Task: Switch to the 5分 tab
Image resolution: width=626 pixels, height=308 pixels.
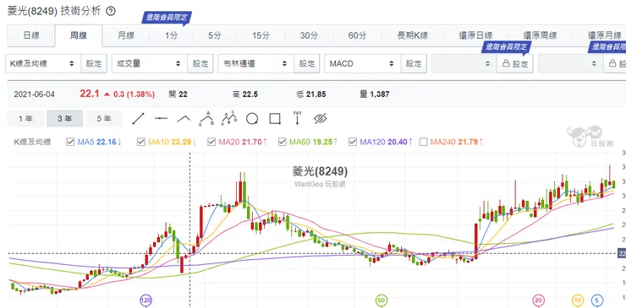Action: (x=215, y=35)
